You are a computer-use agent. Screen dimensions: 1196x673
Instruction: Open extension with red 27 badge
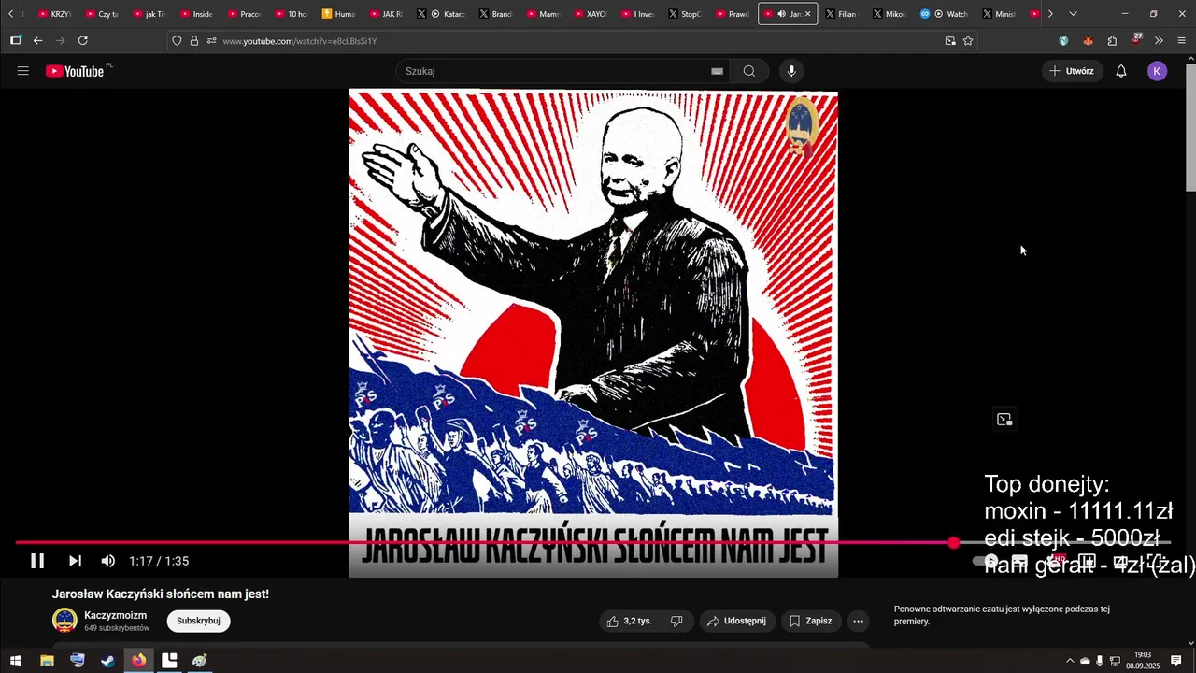click(1136, 40)
